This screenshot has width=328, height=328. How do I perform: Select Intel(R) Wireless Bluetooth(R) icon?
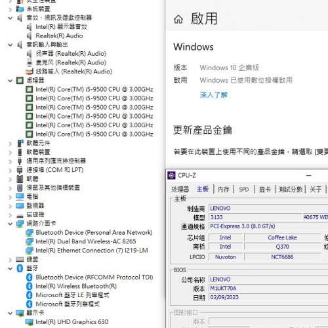point(29,287)
